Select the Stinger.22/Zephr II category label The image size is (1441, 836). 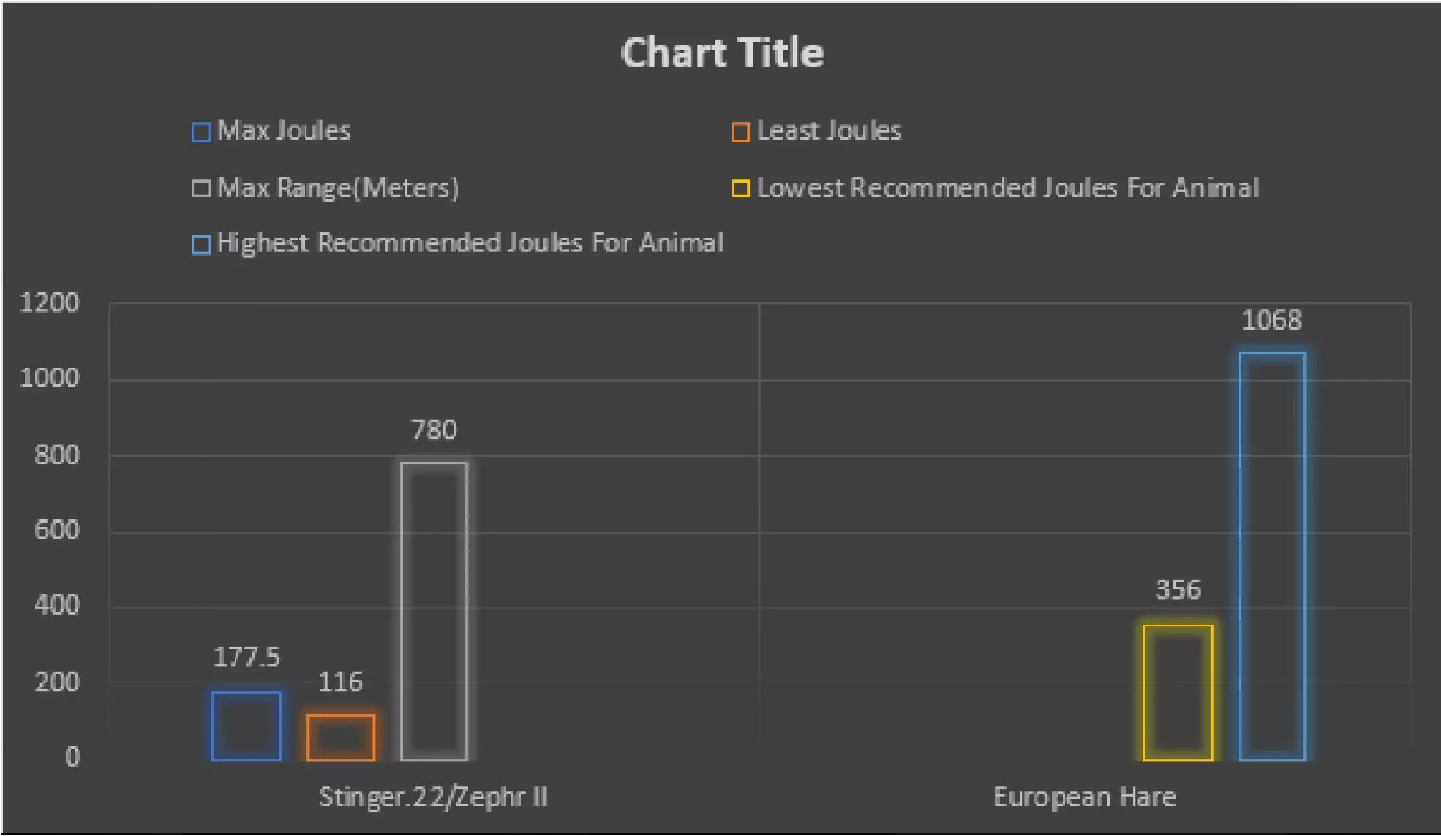coord(433,796)
